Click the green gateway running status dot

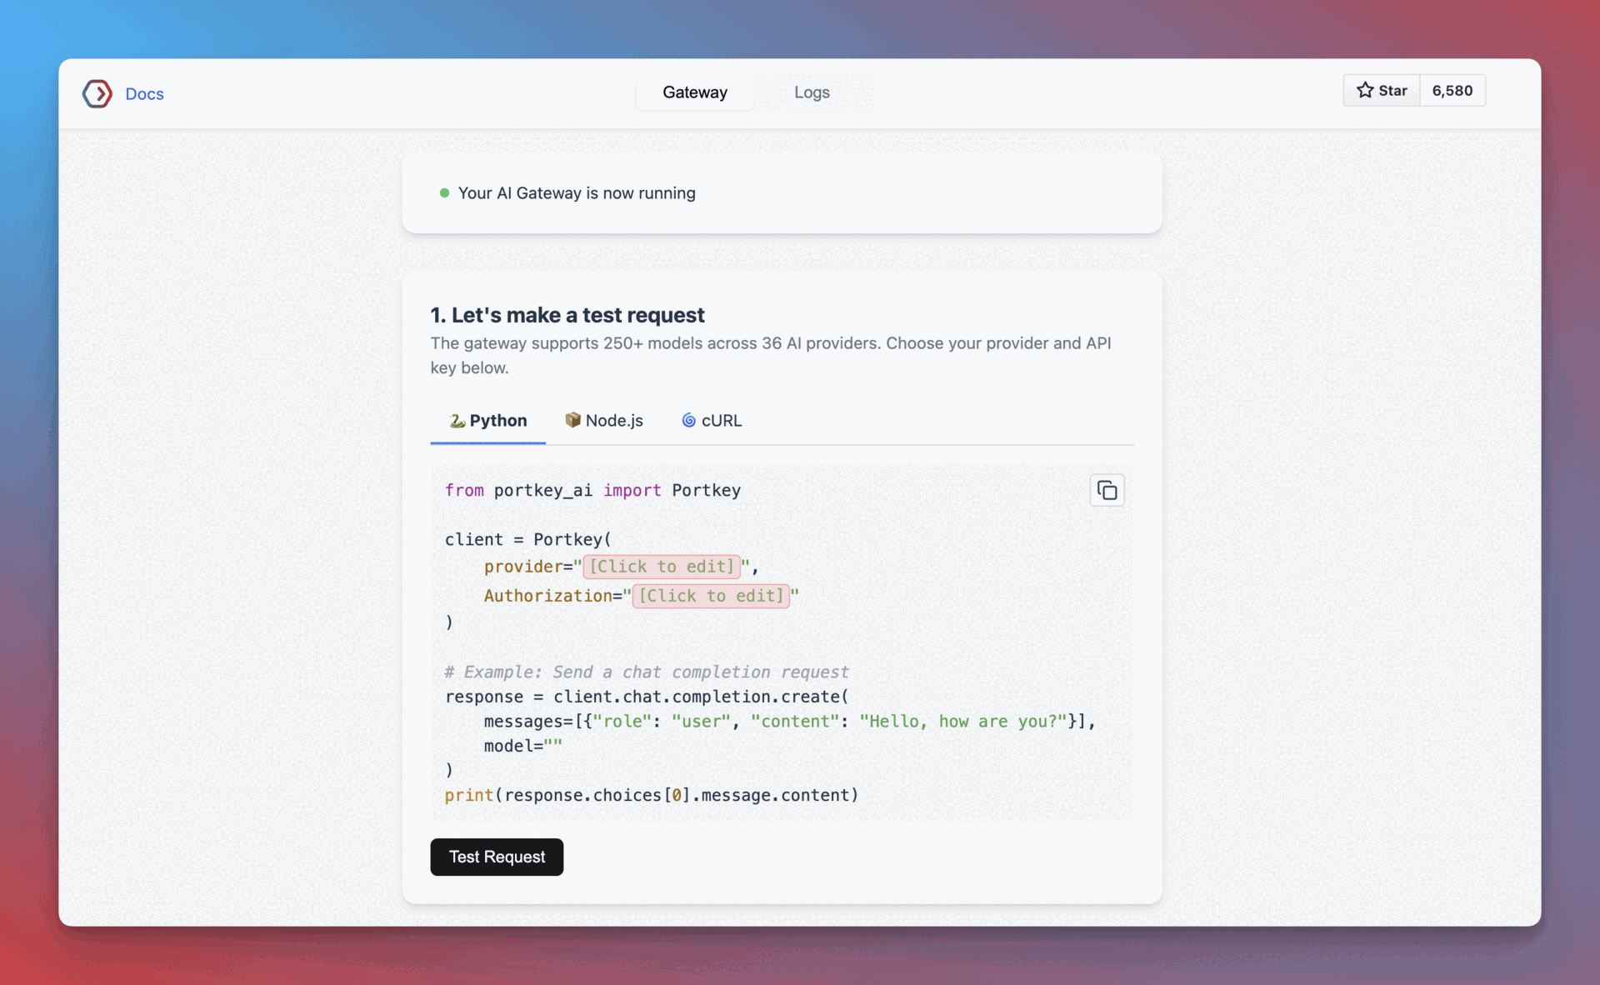(443, 192)
